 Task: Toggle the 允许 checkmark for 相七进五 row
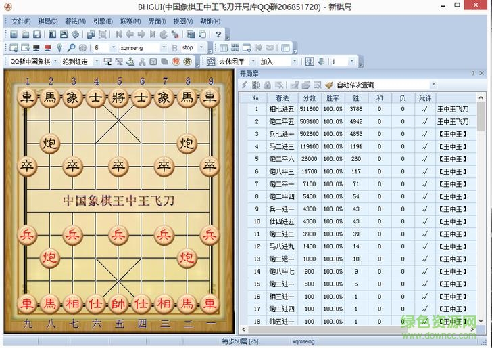click(x=425, y=109)
